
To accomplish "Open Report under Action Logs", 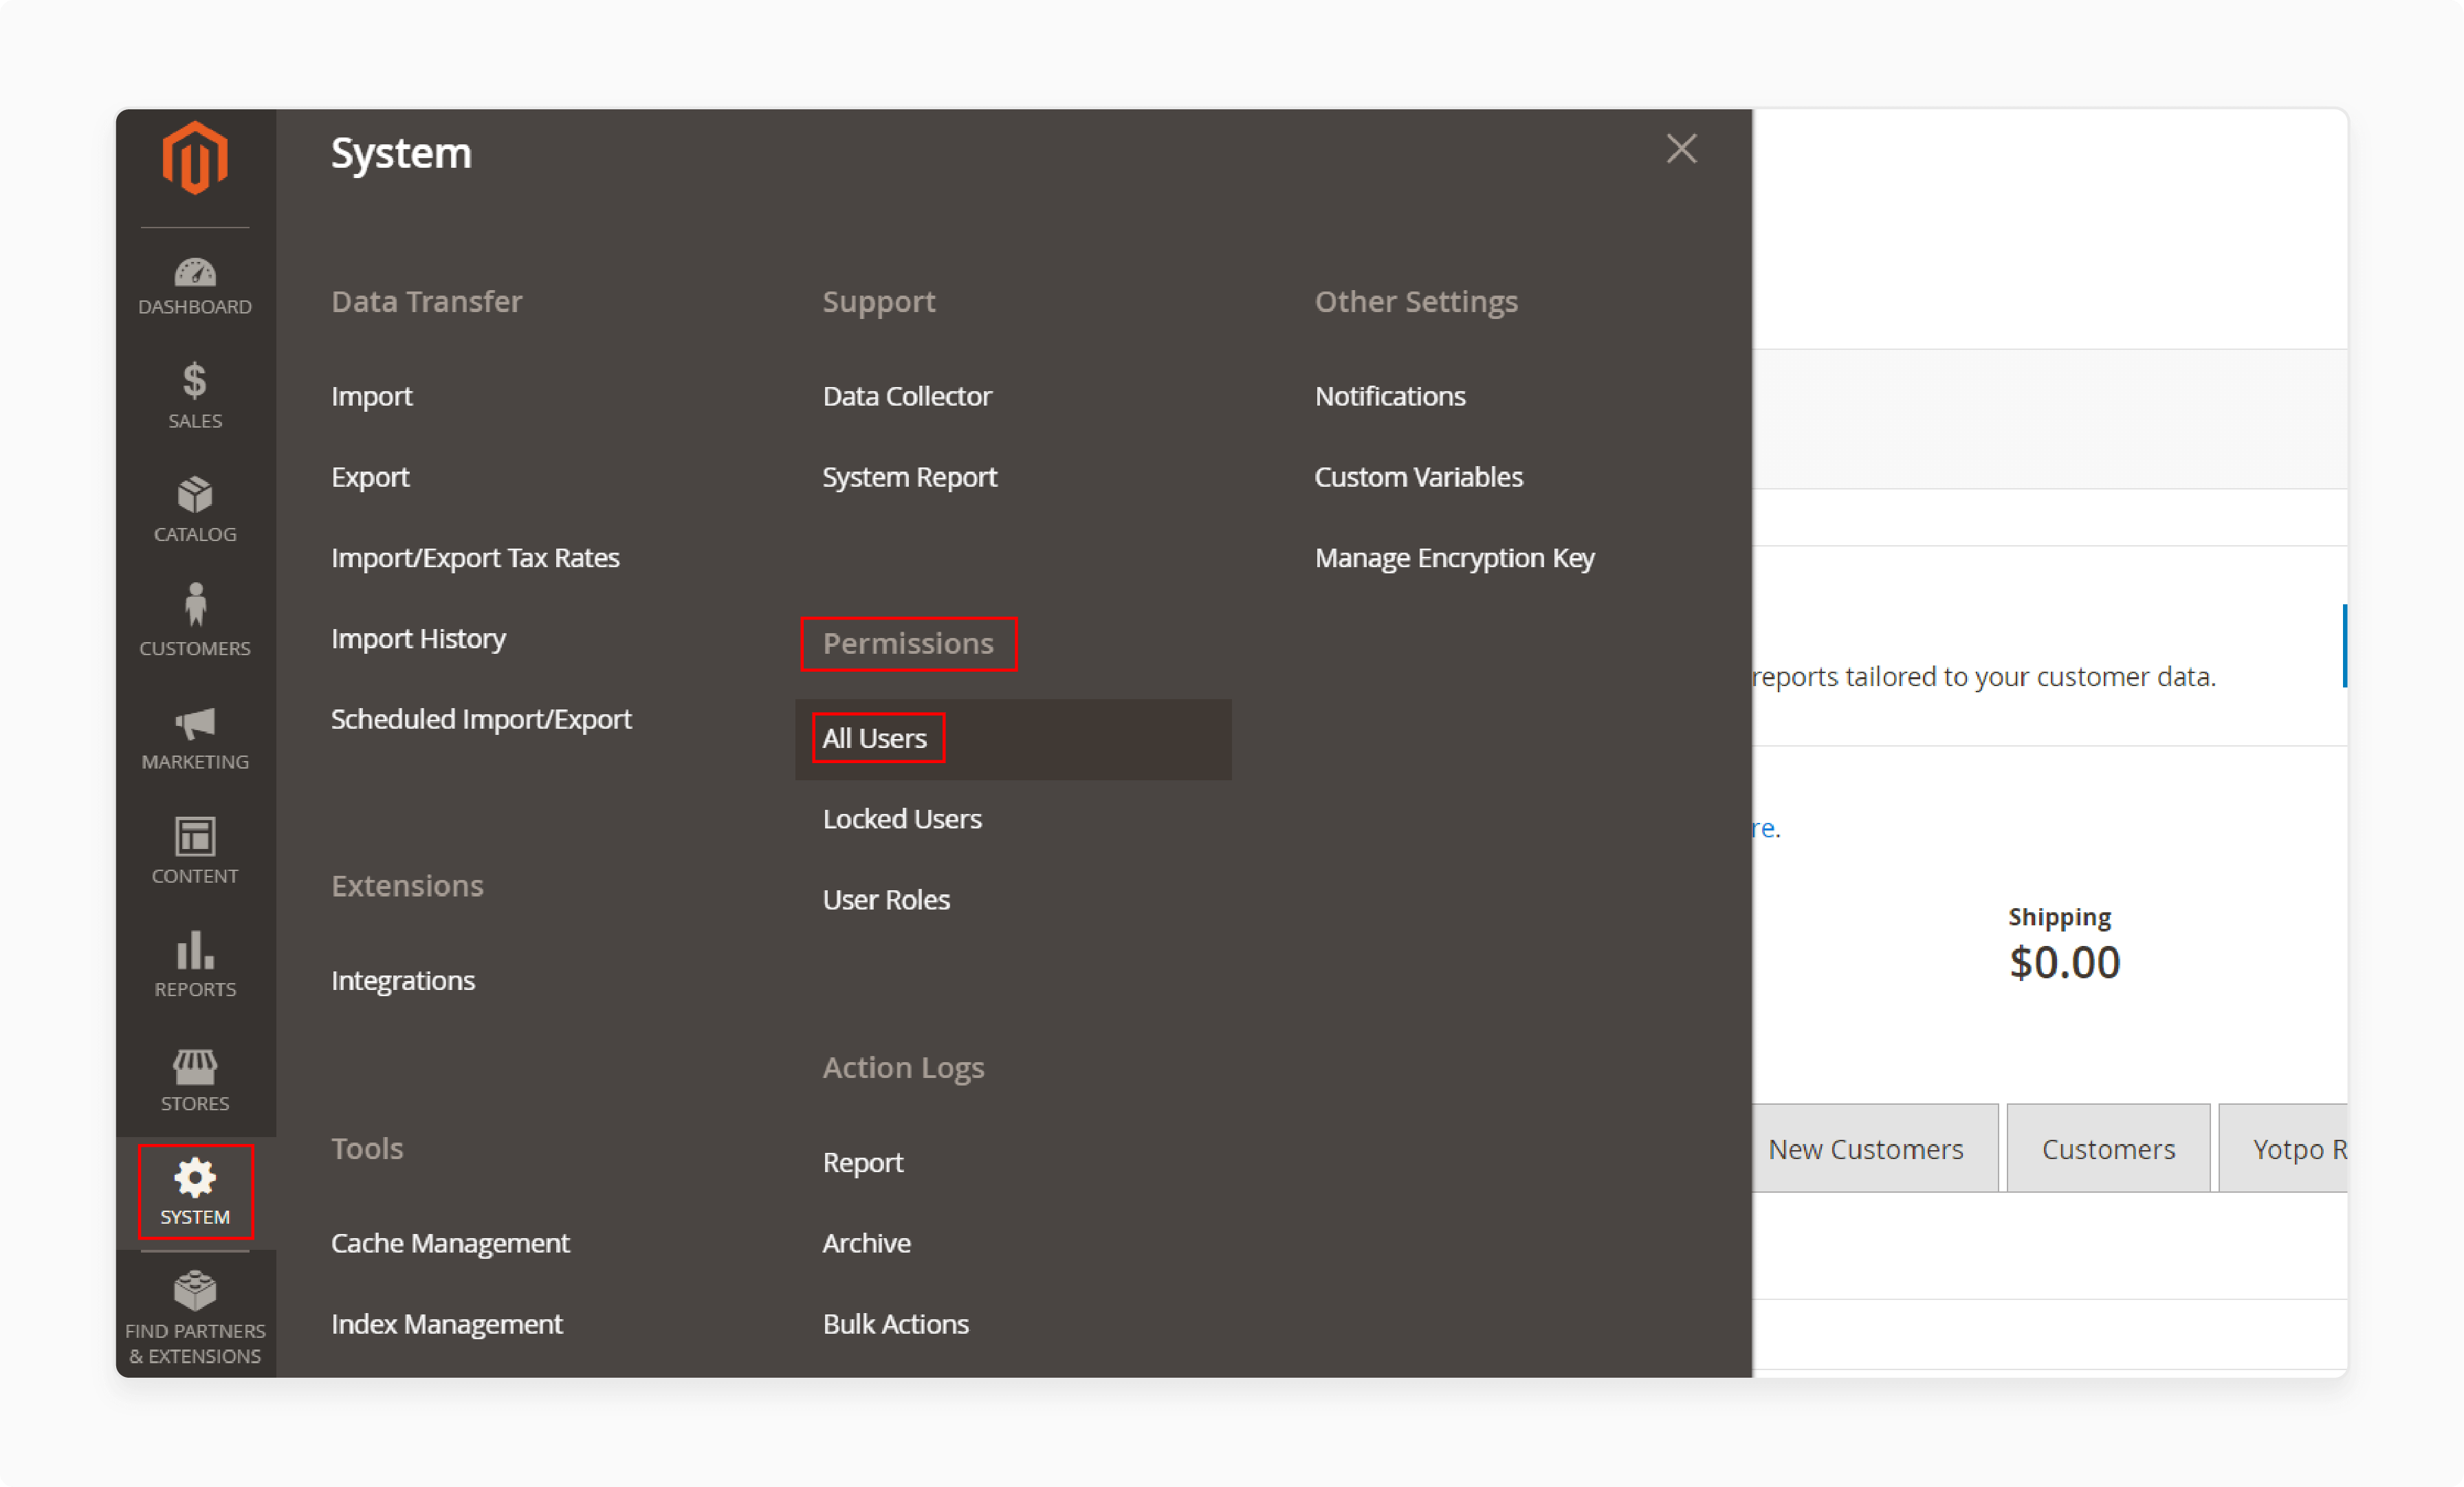I will click(862, 1162).
